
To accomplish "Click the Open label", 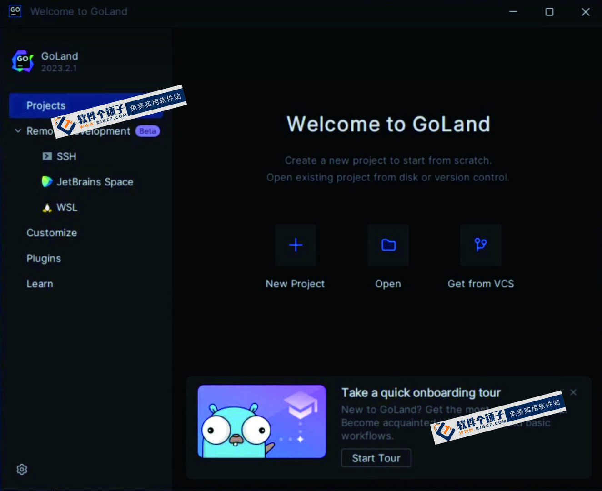I will (388, 284).
